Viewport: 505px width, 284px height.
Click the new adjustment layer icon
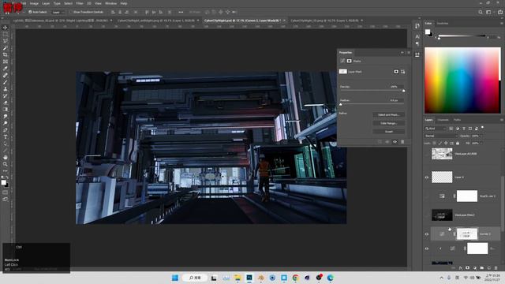pos(475,268)
